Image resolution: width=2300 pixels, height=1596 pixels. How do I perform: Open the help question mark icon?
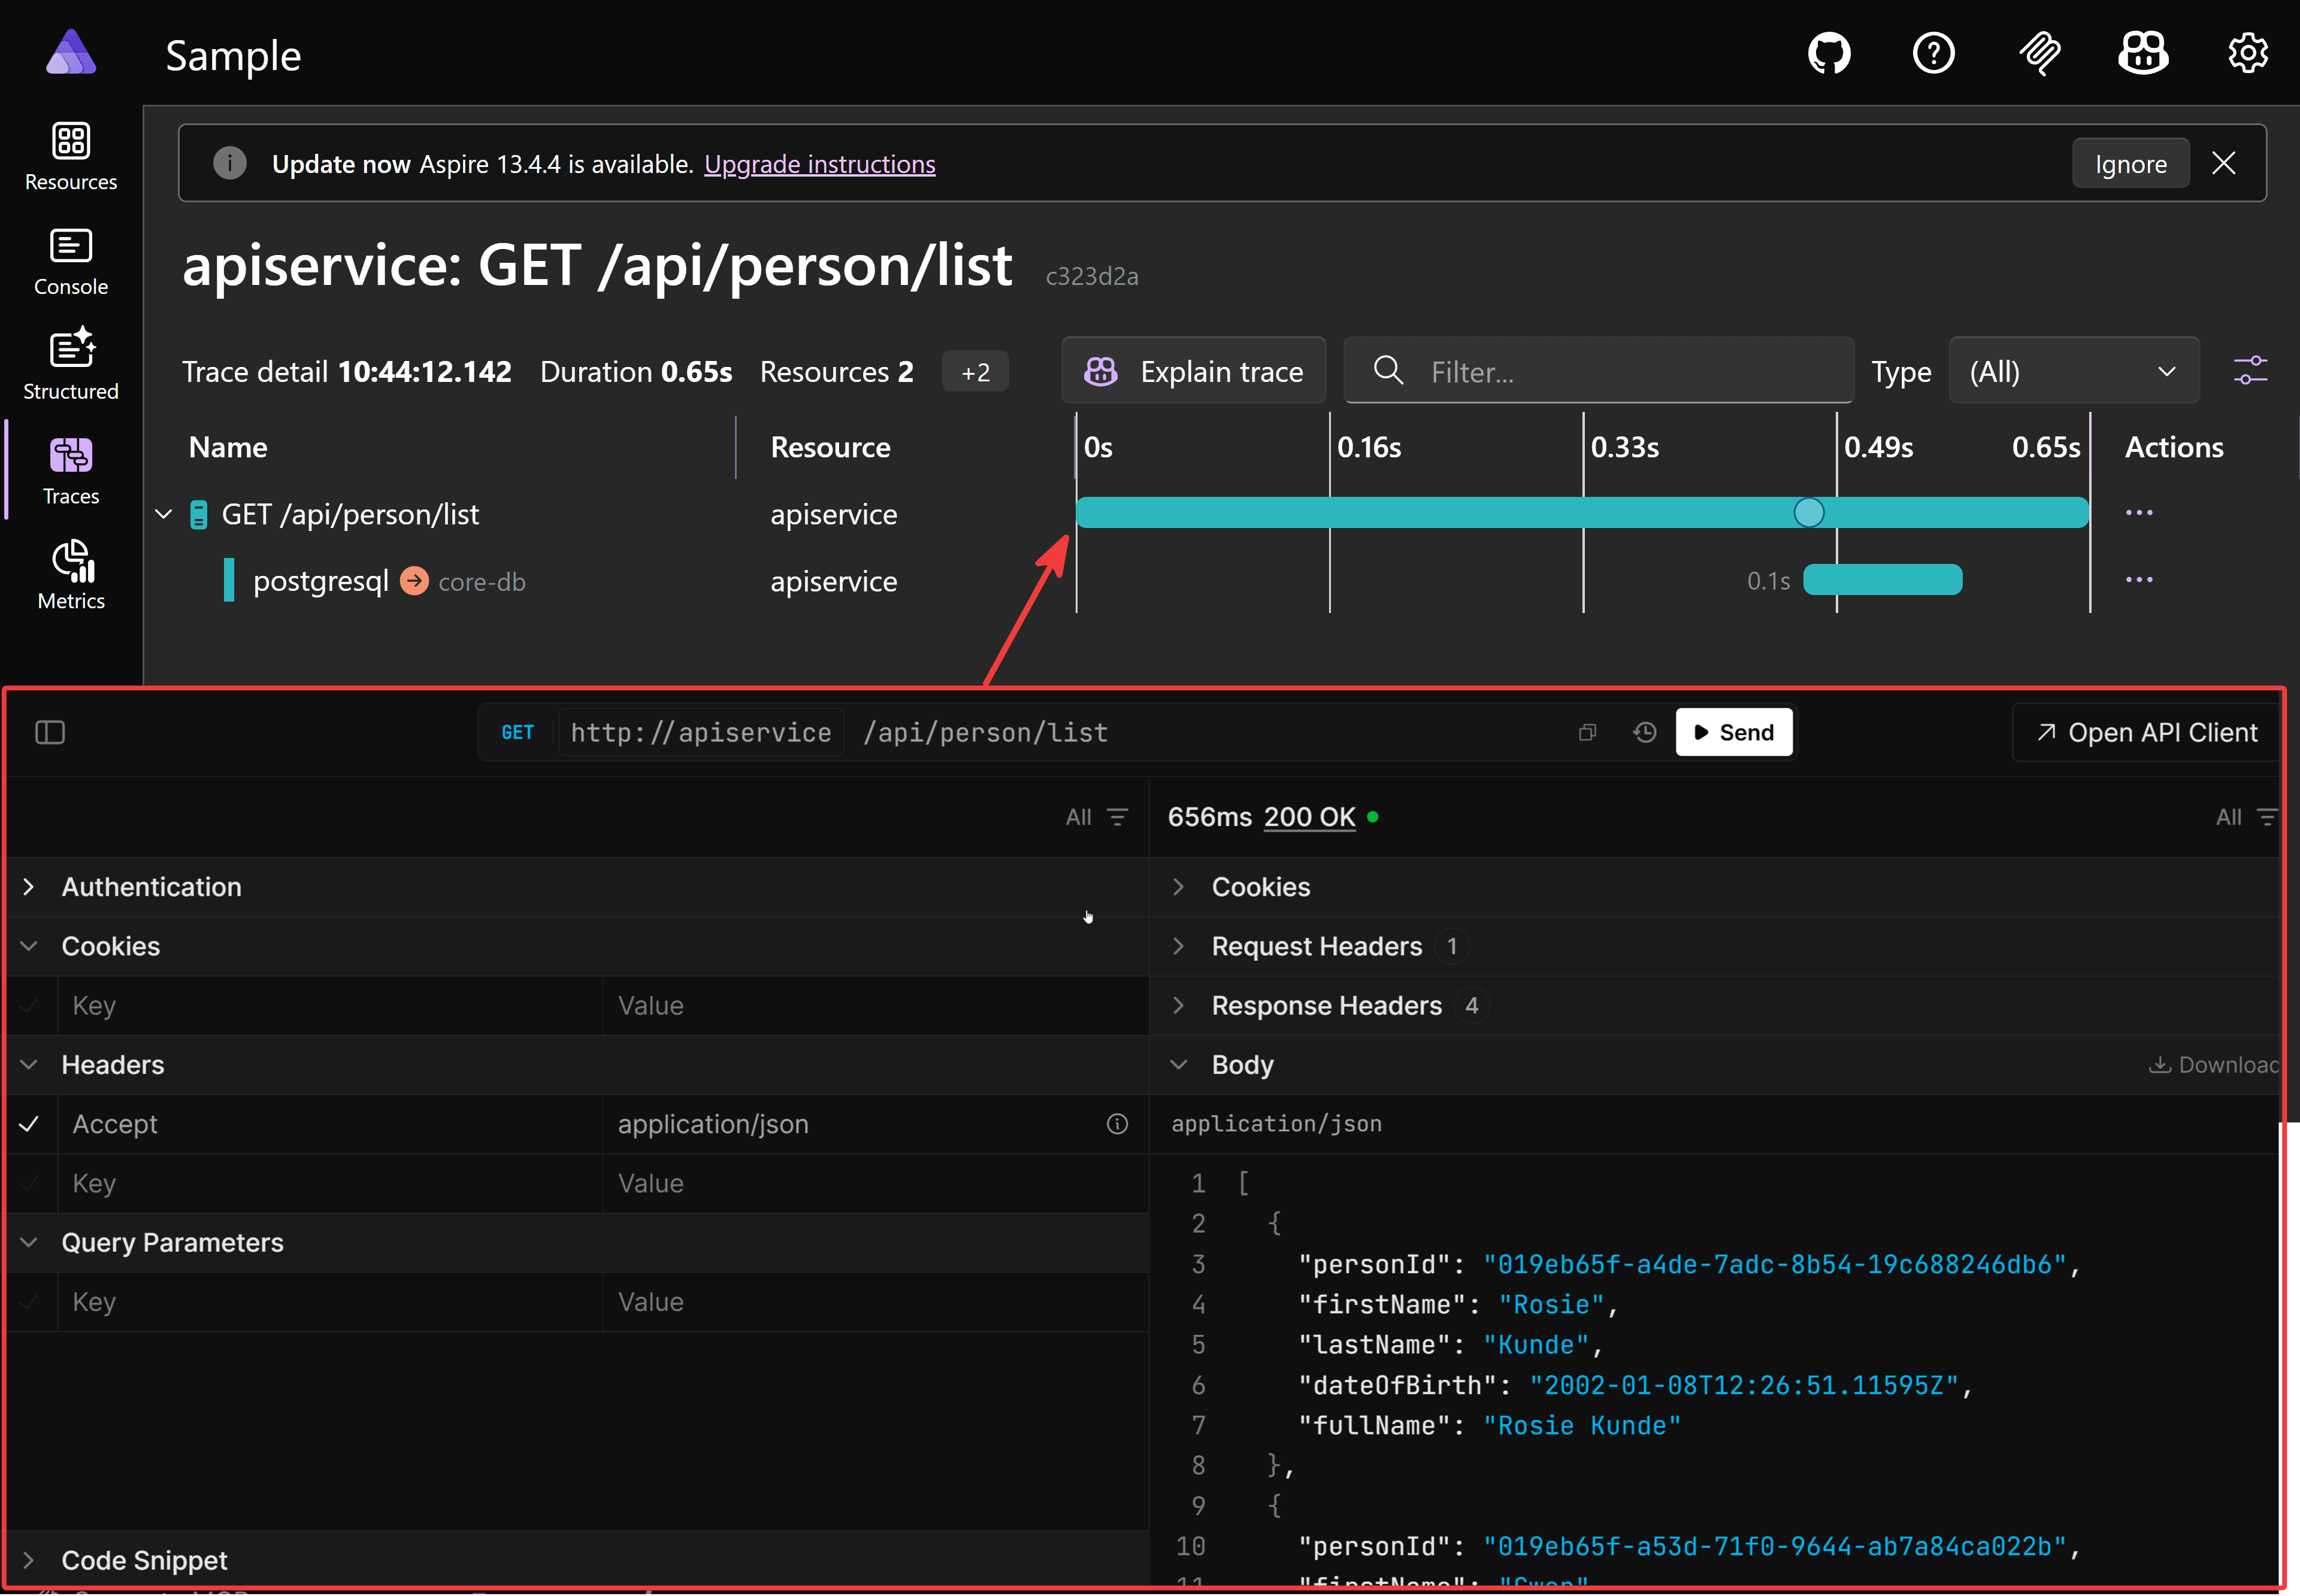click(1933, 53)
